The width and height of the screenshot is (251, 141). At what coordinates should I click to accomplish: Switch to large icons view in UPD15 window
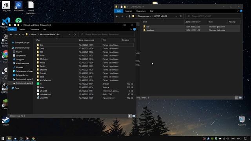point(240,98)
